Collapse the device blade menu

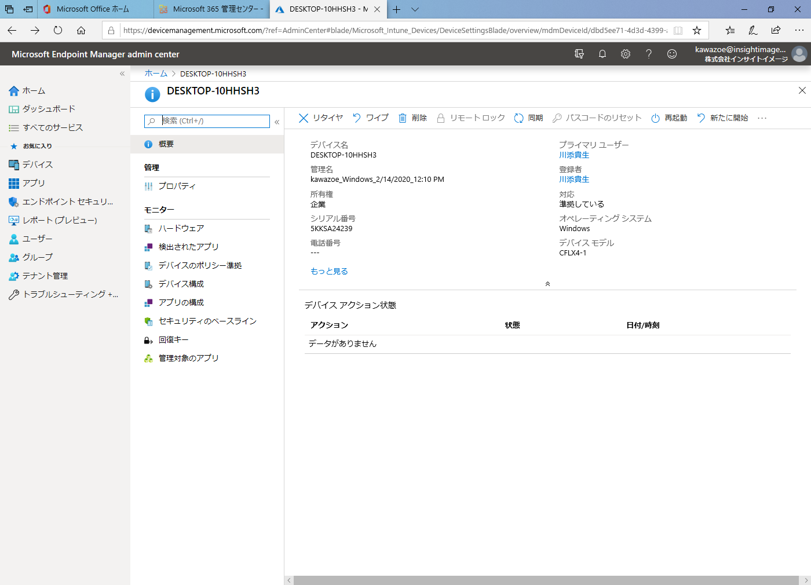coord(277,122)
